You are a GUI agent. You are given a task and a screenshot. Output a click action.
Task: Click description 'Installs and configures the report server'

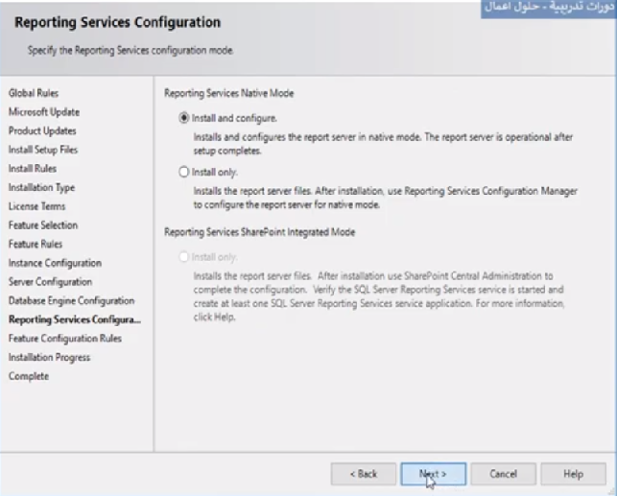pos(383,144)
